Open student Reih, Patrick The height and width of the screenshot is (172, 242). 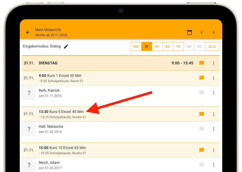pos(49,90)
